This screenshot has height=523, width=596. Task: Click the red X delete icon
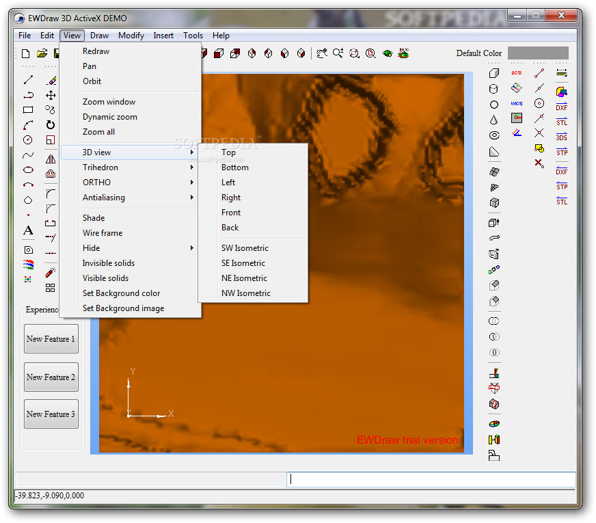(x=539, y=163)
